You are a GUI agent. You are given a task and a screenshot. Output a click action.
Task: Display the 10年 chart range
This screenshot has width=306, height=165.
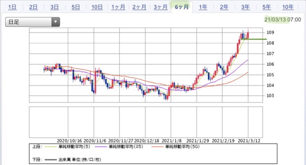click(x=288, y=7)
